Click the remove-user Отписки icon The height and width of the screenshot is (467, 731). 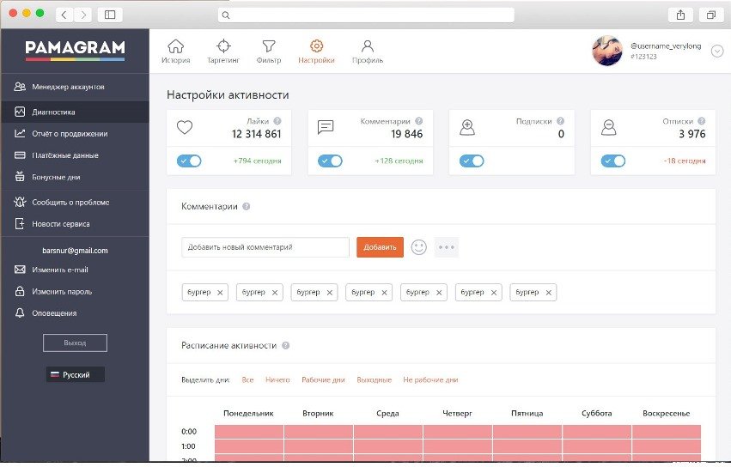point(608,127)
